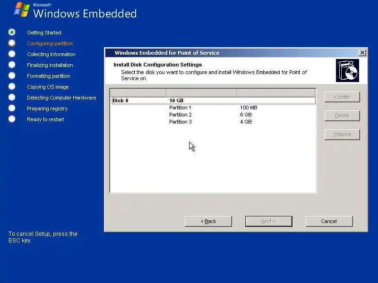Click the Collecting information step label
Viewport: 378px width, 283px height.
coord(51,54)
